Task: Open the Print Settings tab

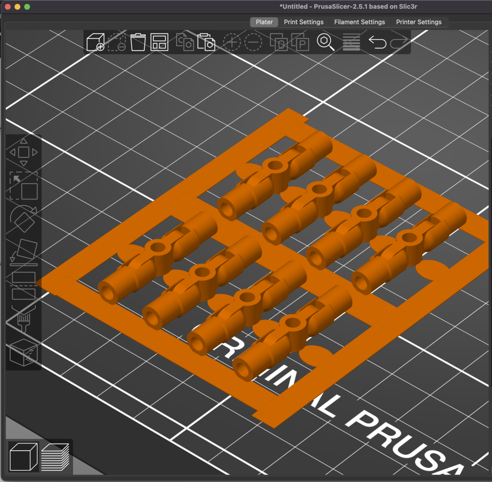Action: [x=304, y=22]
